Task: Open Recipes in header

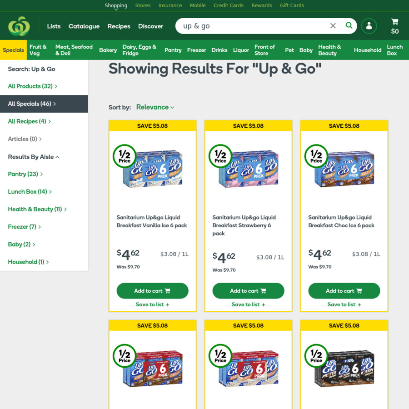Action: tap(119, 26)
